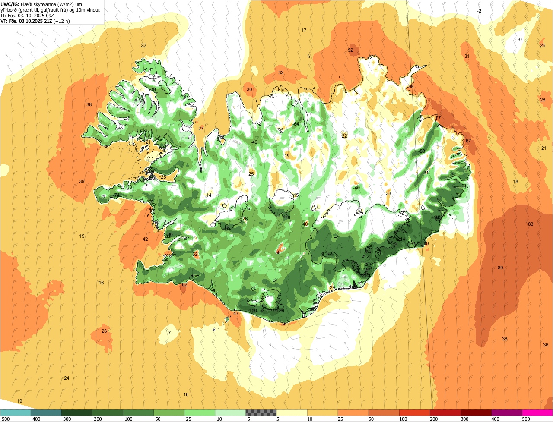Select the purple legend swatch for 400

coord(507,413)
